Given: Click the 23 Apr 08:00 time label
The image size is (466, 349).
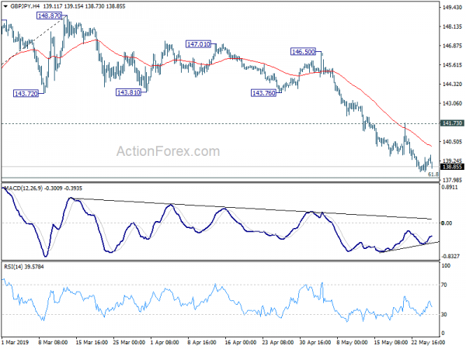Looking at the screenshot, I should click(278, 342).
